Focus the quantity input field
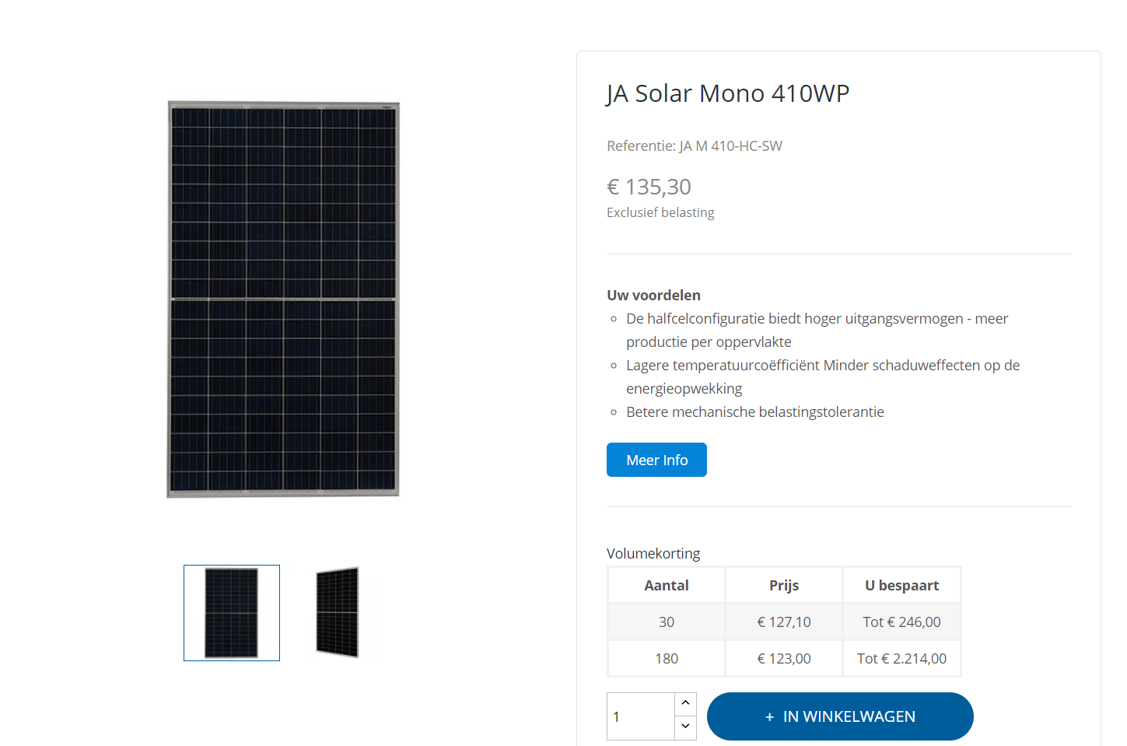The width and height of the screenshot is (1127, 746). click(641, 716)
